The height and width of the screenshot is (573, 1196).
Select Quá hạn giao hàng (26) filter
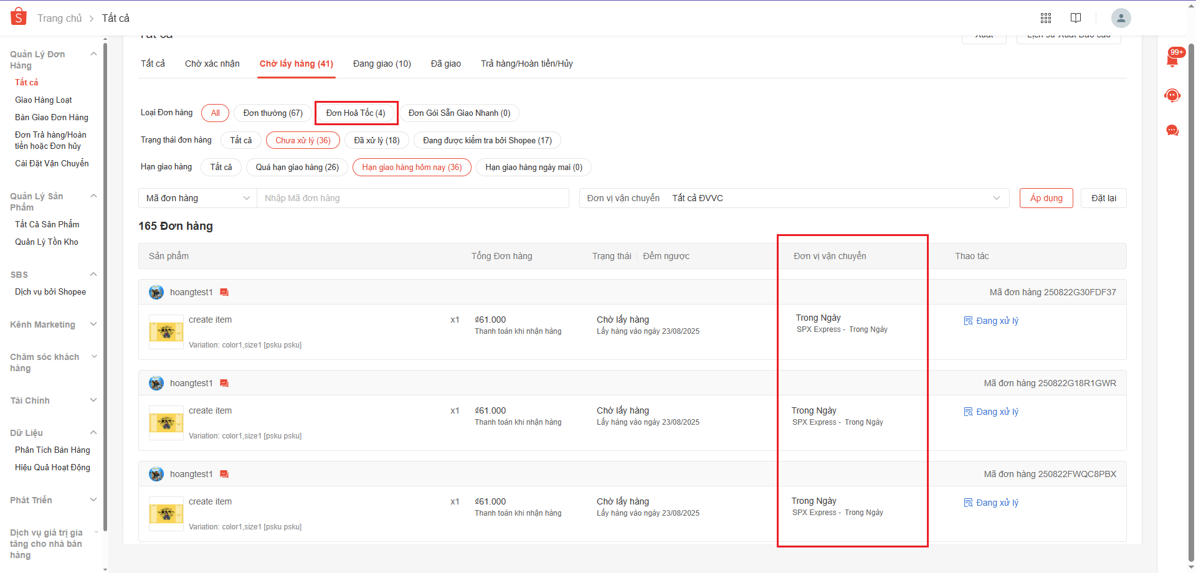click(297, 168)
